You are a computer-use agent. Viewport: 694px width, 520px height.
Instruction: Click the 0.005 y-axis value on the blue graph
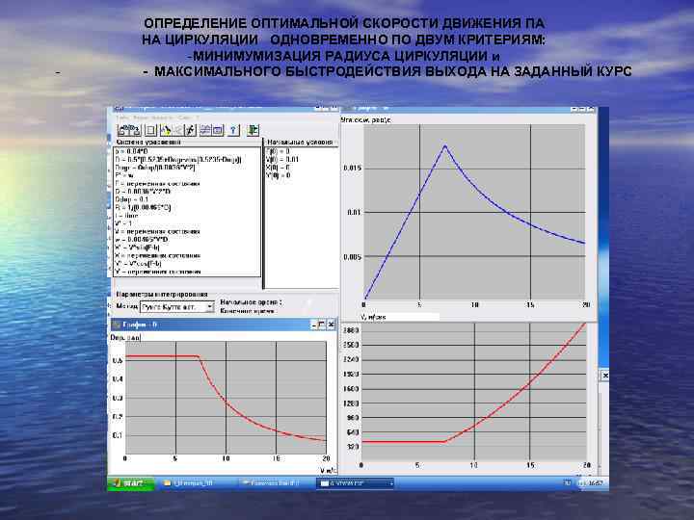pos(353,257)
